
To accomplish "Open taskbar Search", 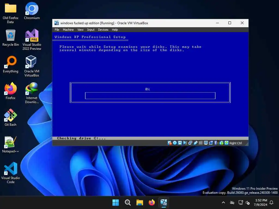I will [x=128, y=202].
